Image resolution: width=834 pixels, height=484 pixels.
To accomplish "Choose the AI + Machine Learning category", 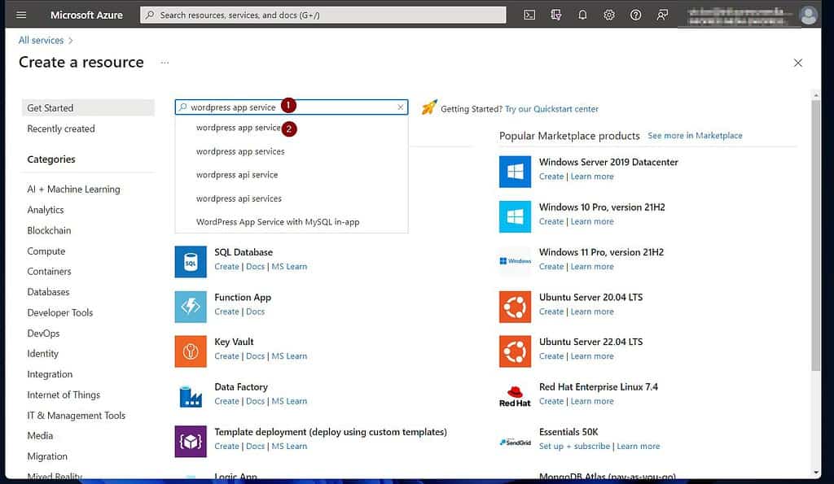I will [73, 190].
